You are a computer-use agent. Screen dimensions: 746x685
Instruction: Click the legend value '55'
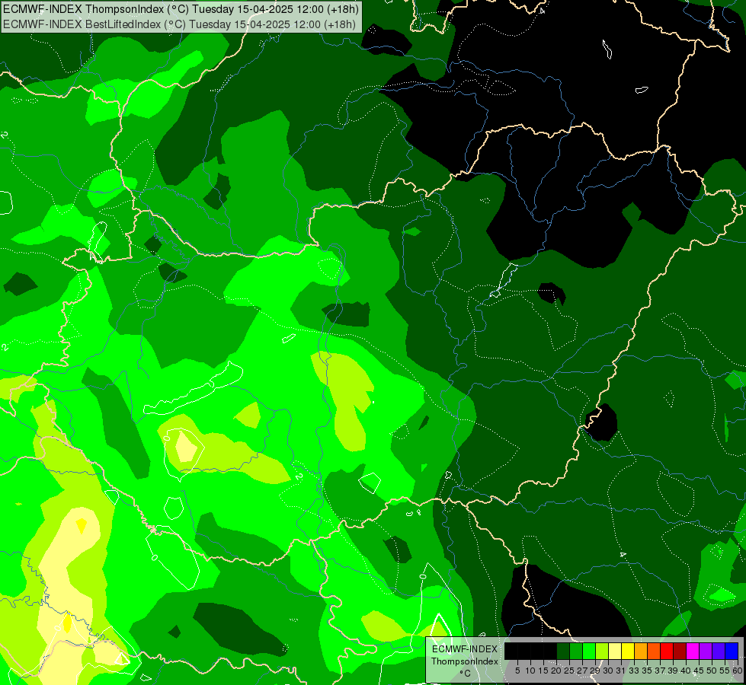click(725, 671)
